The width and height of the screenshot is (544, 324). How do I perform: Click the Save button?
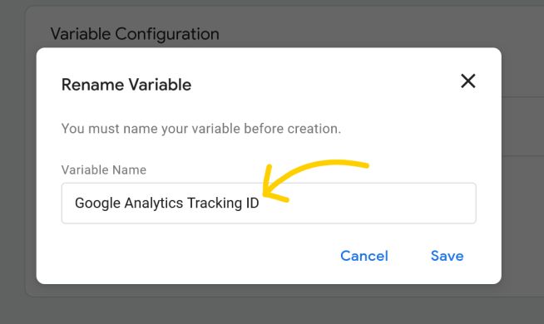tap(447, 256)
